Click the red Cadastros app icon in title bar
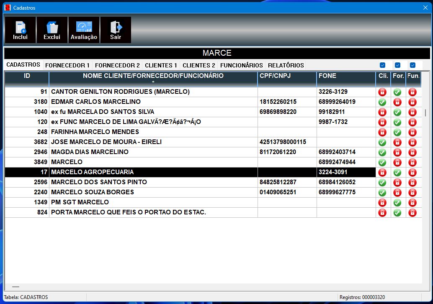Viewport: 433px width, 304px height. [8, 8]
